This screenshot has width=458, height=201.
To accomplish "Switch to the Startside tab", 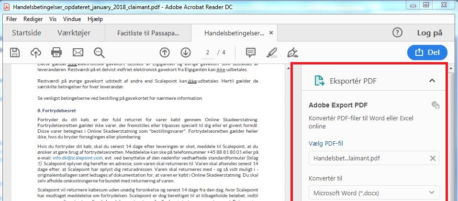I will pyautogui.click(x=27, y=33).
